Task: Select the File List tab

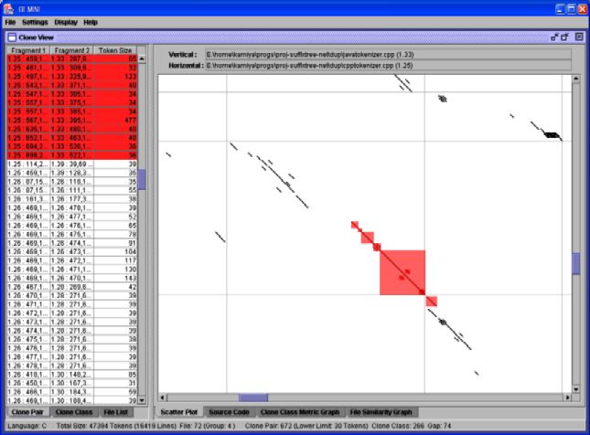Action: (x=115, y=412)
